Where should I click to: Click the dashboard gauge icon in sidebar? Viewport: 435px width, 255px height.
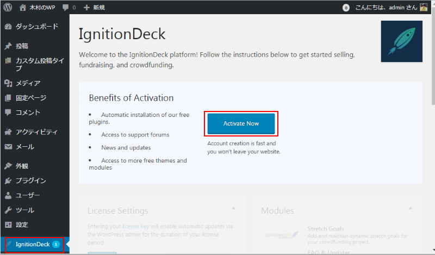tap(8, 26)
